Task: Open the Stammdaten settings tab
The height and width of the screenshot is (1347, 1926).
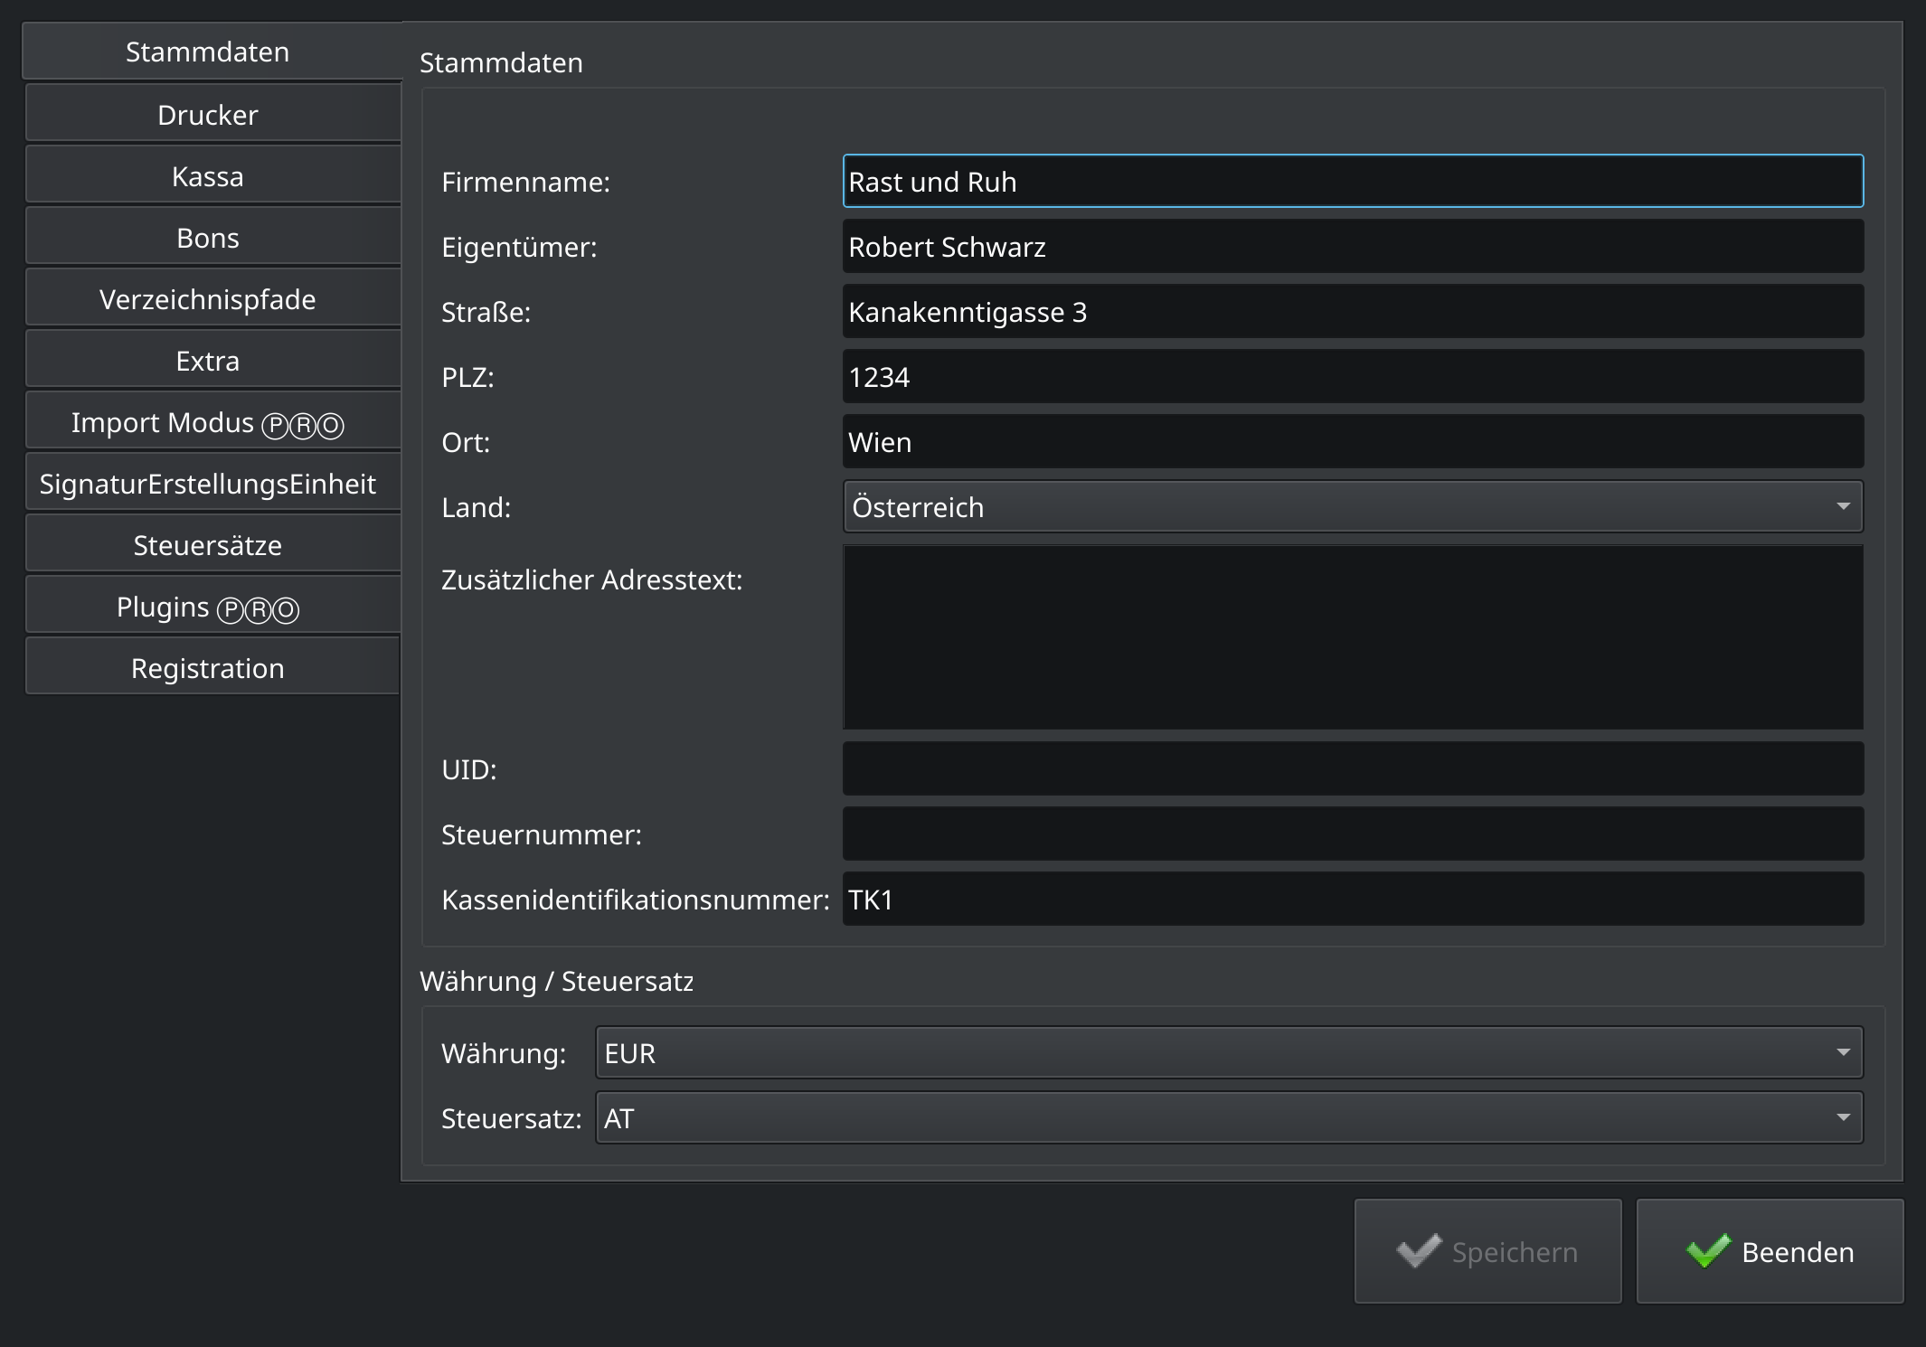Action: pyautogui.click(x=212, y=52)
